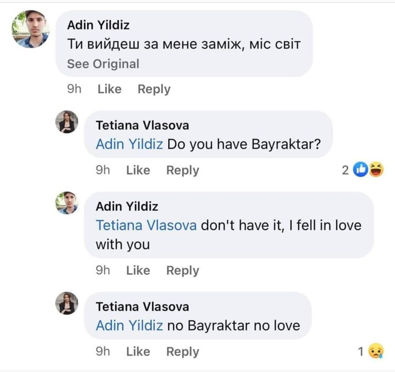
Task: Click the blue Tetiana Vlasova mention in reply
Action: tap(146, 226)
